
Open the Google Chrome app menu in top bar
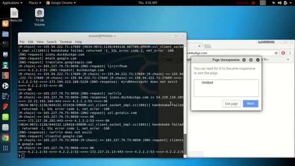coord(61,3)
